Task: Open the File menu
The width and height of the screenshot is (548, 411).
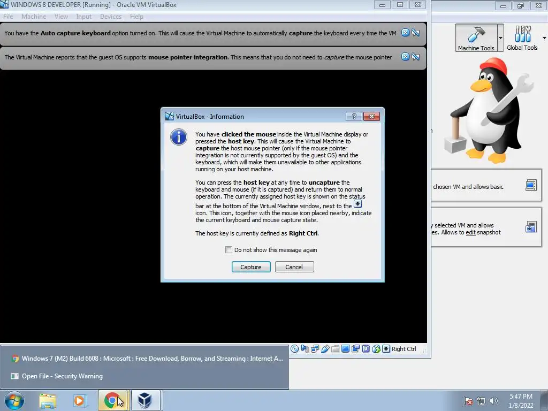Action: [x=8, y=17]
